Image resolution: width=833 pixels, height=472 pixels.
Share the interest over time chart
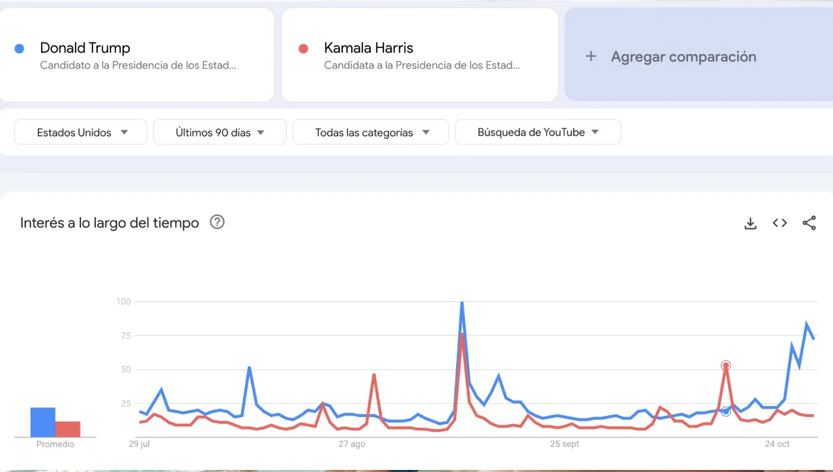click(x=809, y=223)
